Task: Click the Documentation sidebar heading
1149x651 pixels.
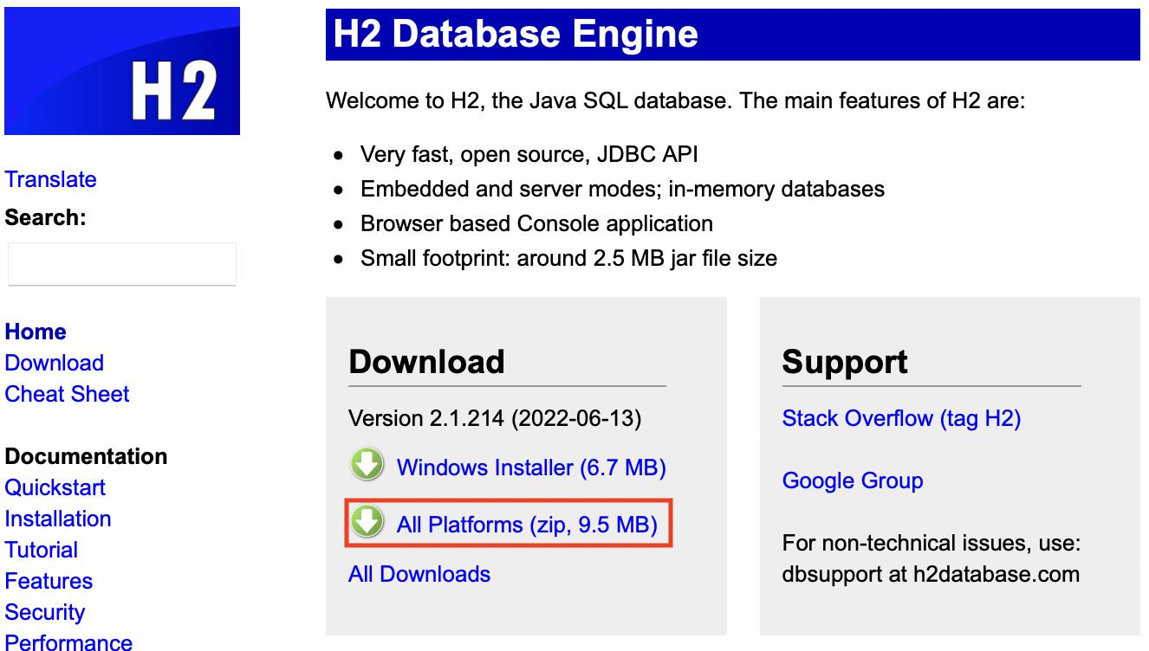Action: click(86, 456)
